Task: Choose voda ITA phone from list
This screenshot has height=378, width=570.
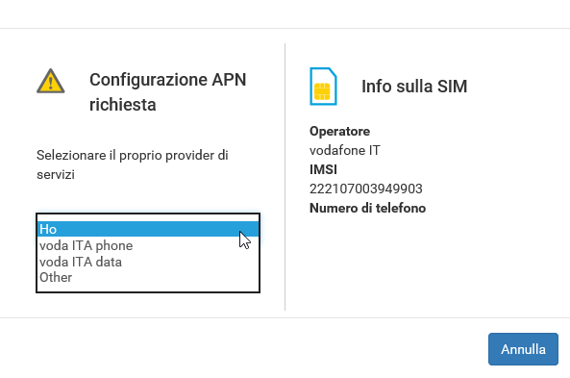Action: pyautogui.click(x=148, y=245)
